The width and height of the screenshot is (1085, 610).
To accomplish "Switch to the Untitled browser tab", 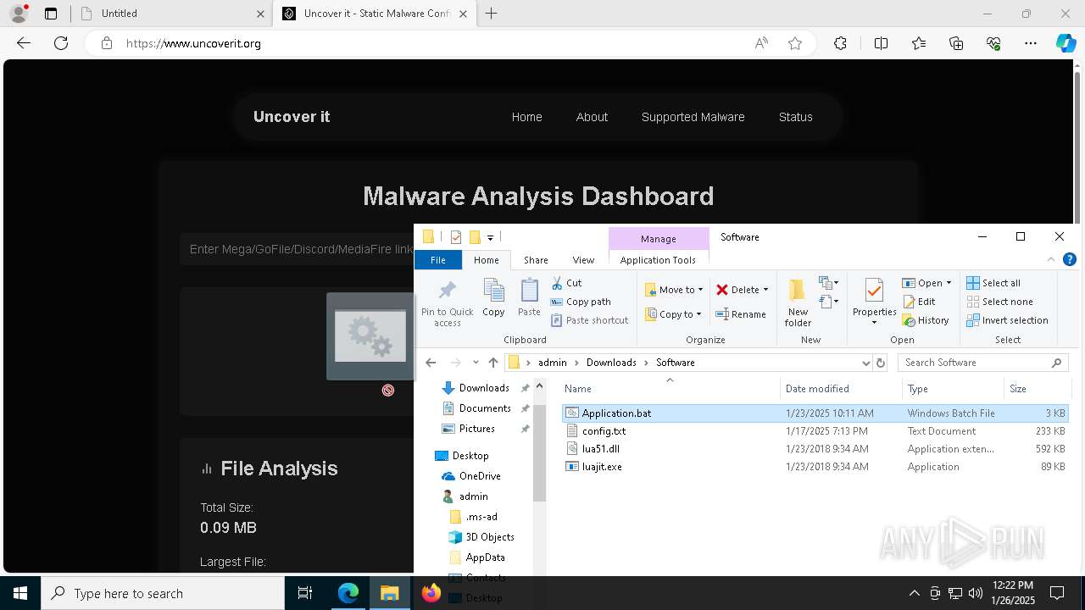I will pyautogui.click(x=170, y=14).
